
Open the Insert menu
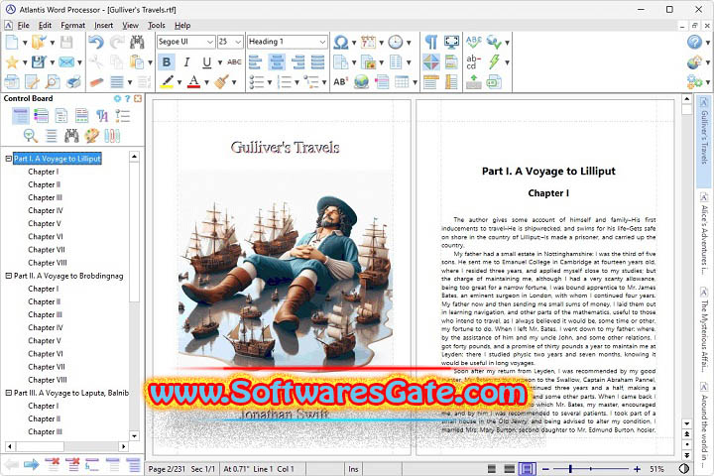point(103,26)
